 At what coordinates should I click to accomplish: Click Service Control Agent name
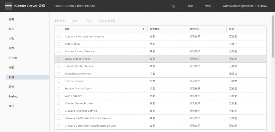(x=78, y=89)
